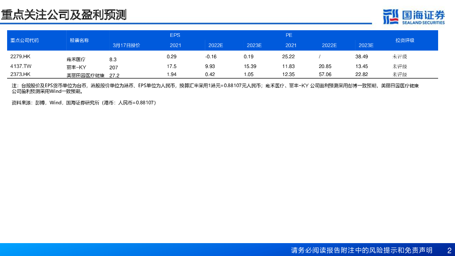Click the PE group header
The height and width of the screenshot is (256, 455).
coord(289,35)
